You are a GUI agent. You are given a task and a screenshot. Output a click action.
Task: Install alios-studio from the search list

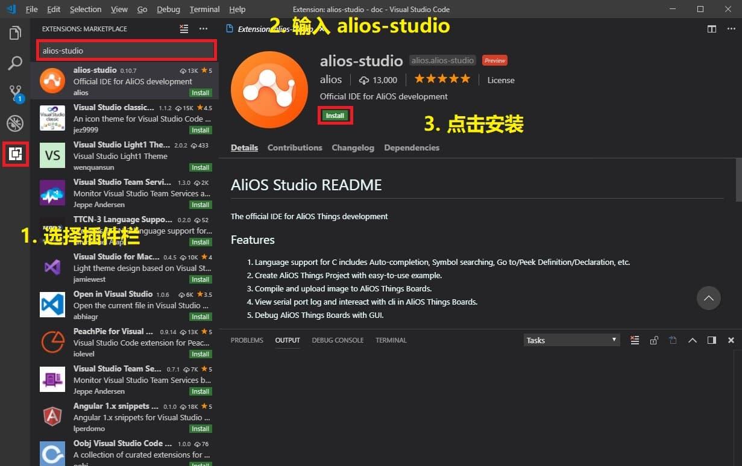pyautogui.click(x=200, y=93)
